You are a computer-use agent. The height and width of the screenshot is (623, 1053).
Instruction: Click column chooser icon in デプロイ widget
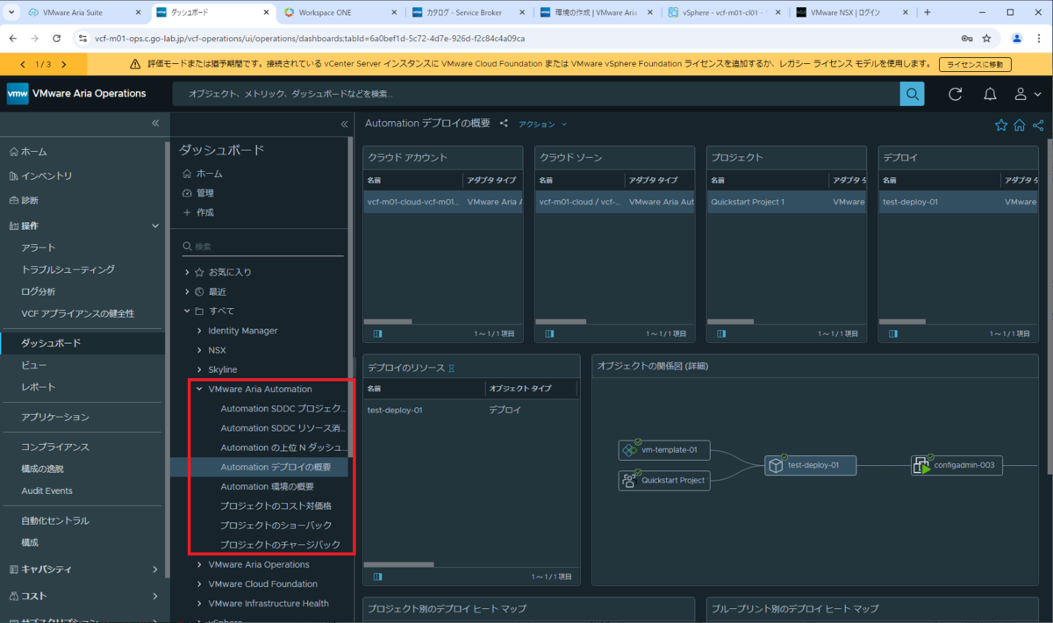[x=893, y=333]
